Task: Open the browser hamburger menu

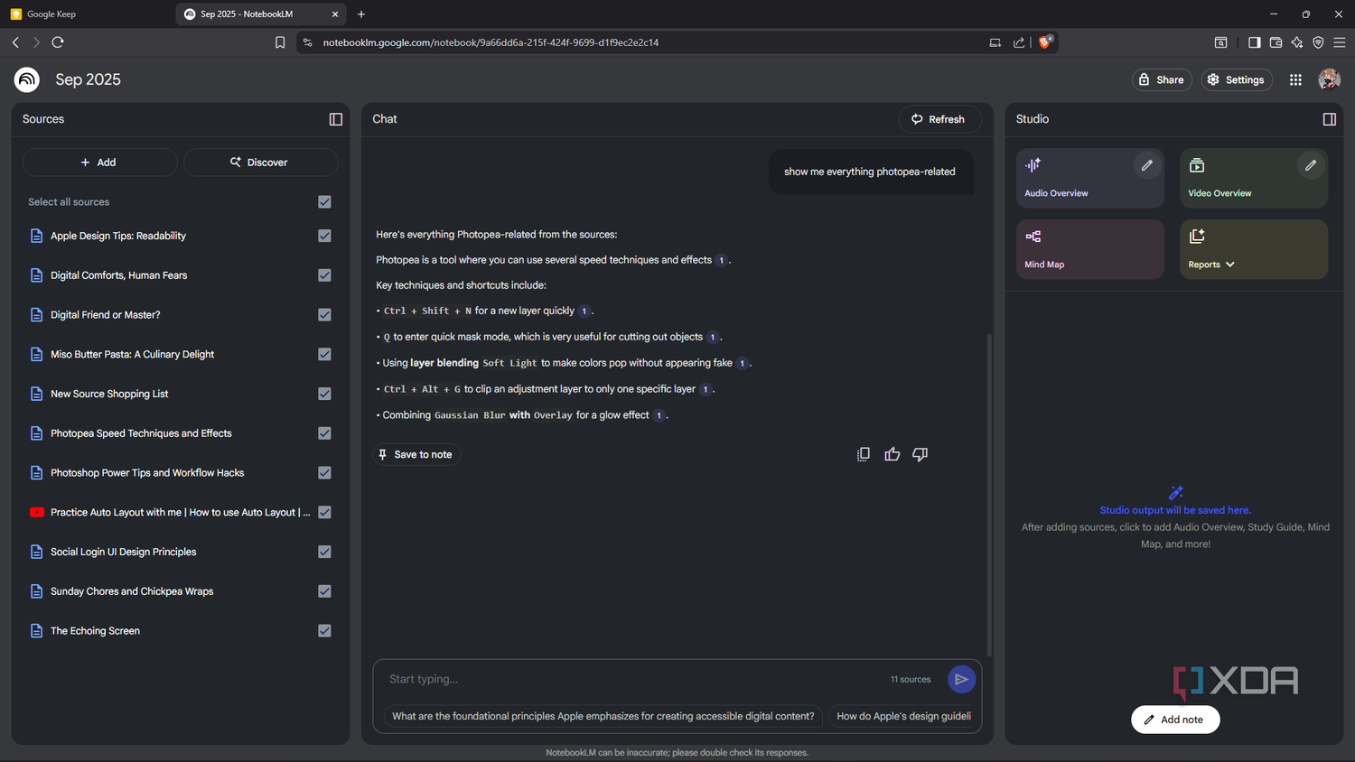Action: point(1340,42)
